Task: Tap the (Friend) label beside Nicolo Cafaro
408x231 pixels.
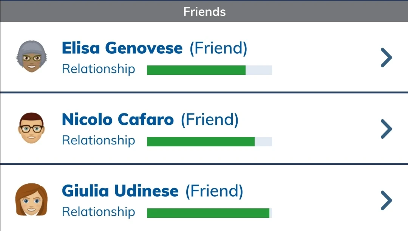Action: 210,120
